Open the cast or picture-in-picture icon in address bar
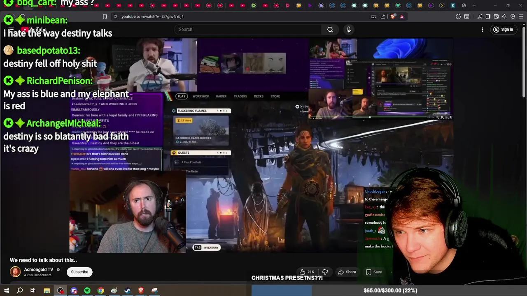Viewport: 527px width, 296px height. [373, 16]
